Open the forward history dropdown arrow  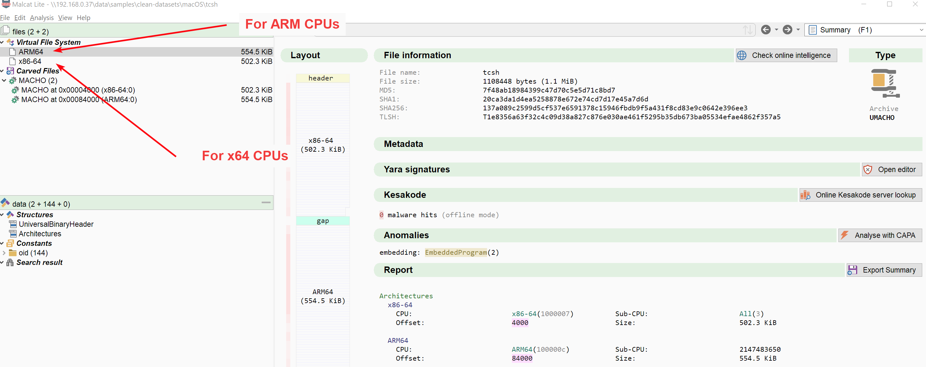798,30
